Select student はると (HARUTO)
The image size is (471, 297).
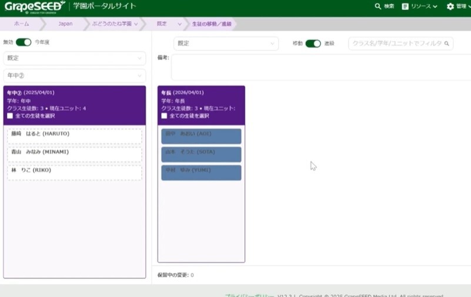(75, 136)
